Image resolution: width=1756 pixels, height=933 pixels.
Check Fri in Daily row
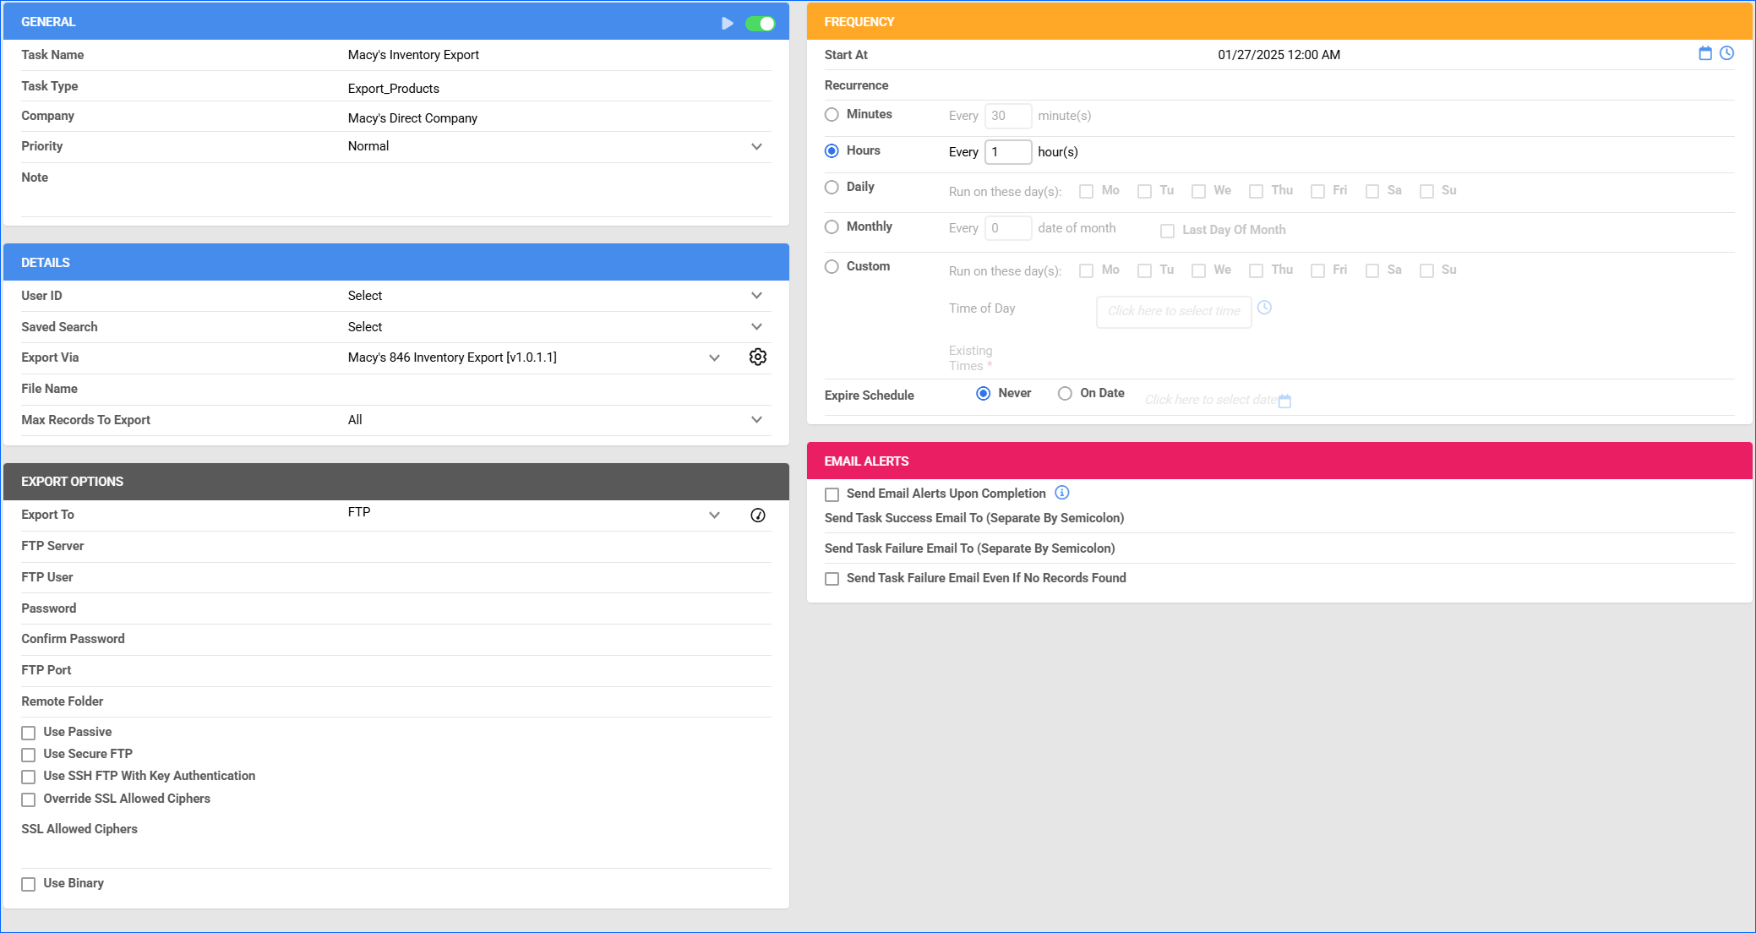tap(1317, 191)
